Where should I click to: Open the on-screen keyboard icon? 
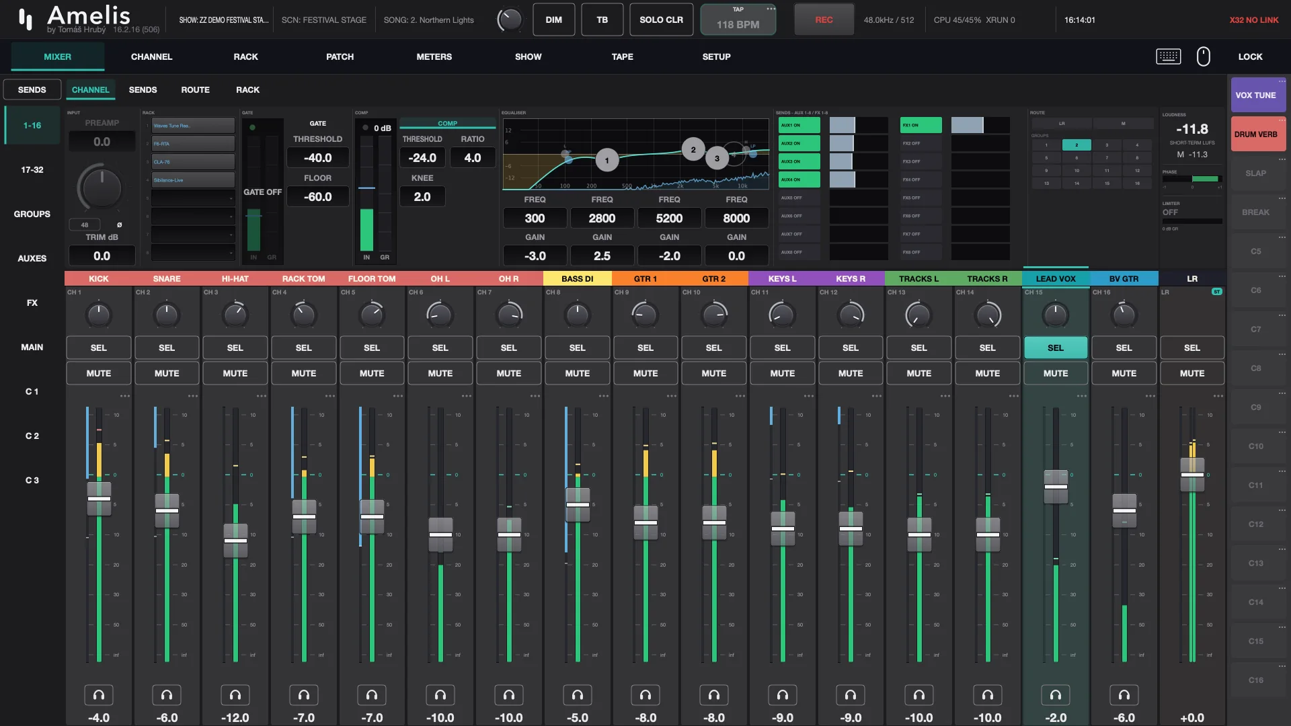(x=1169, y=56)
